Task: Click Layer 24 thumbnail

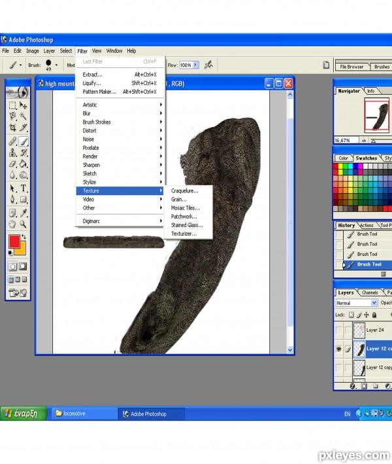Action: tap(359, 330)
